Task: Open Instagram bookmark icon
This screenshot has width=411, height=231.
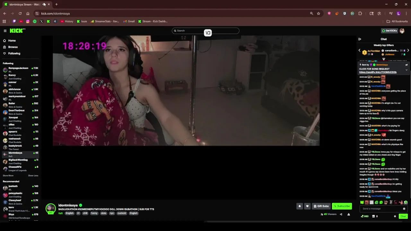Action: point(28,21)
